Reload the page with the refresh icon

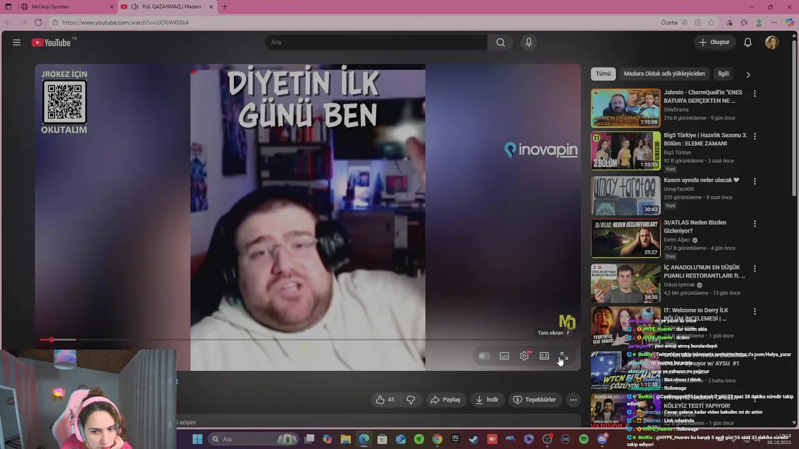click(38, 22)
